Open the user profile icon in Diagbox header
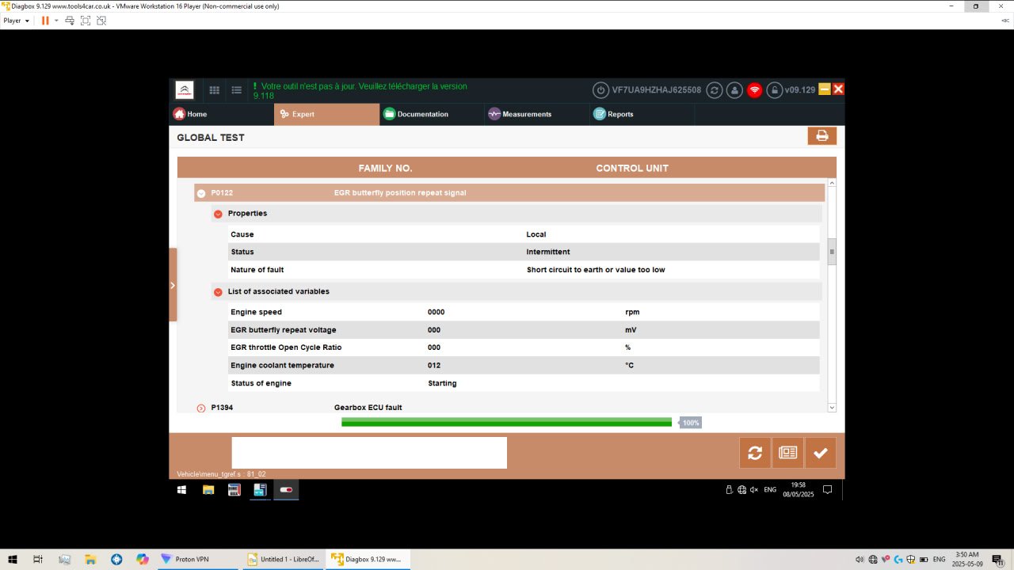The width and height of the screenshot is (1014, 570). pos(734,90)
